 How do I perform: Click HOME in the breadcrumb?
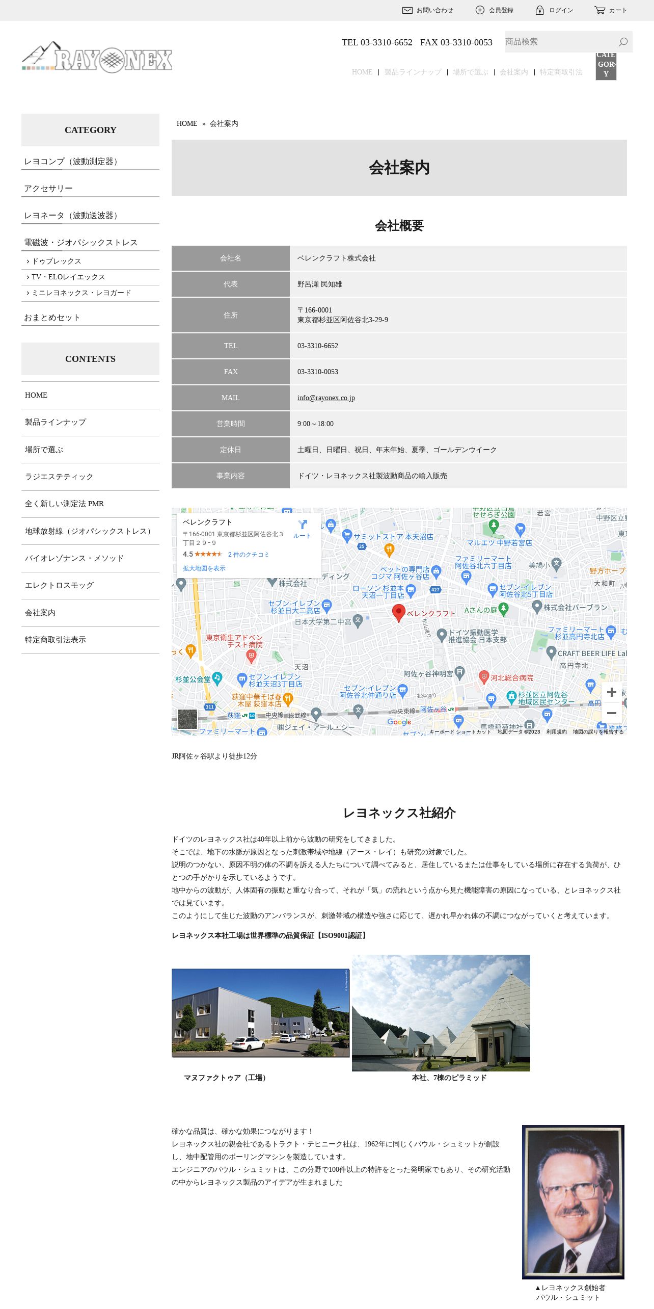pos(187,123)
